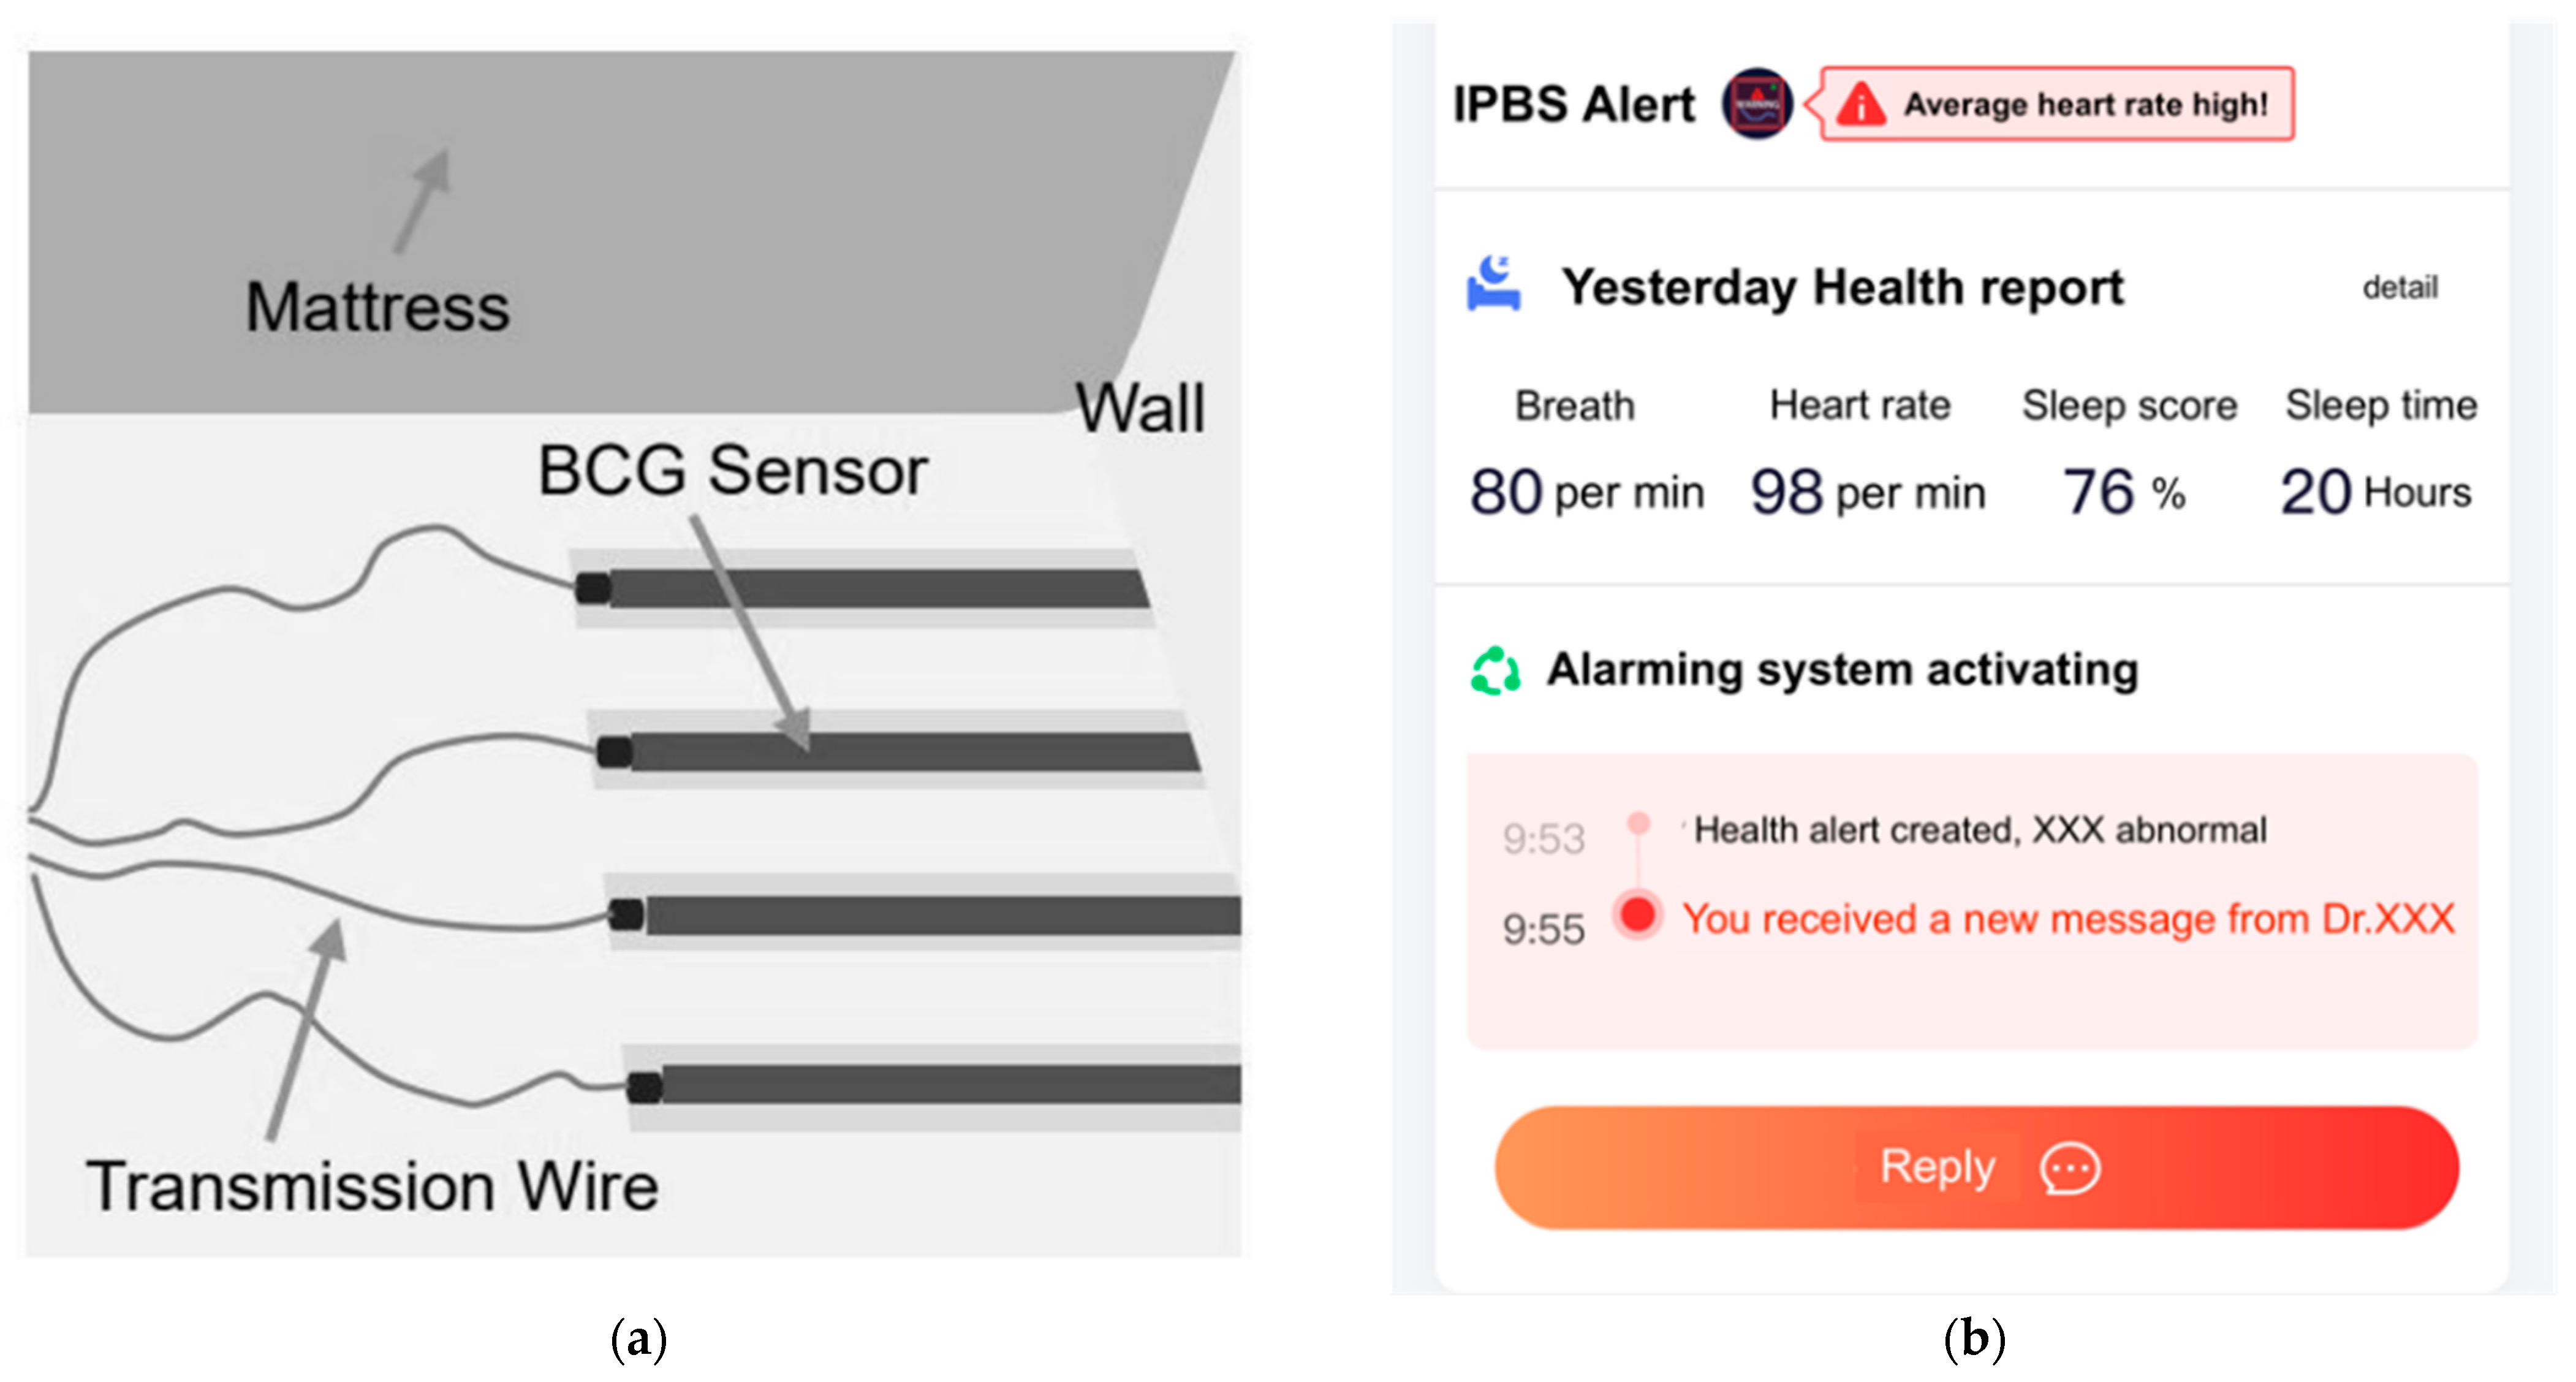The width and height of the screenshot is (2576, 1382).
Task: Click the Sleep time 20 Hours value
Action: click(x=2375, y=492)
